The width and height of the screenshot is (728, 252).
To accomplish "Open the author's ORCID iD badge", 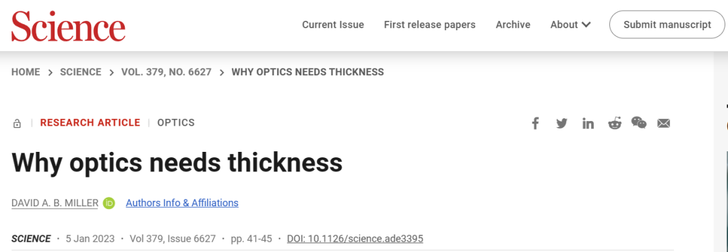I will point(109,203).
